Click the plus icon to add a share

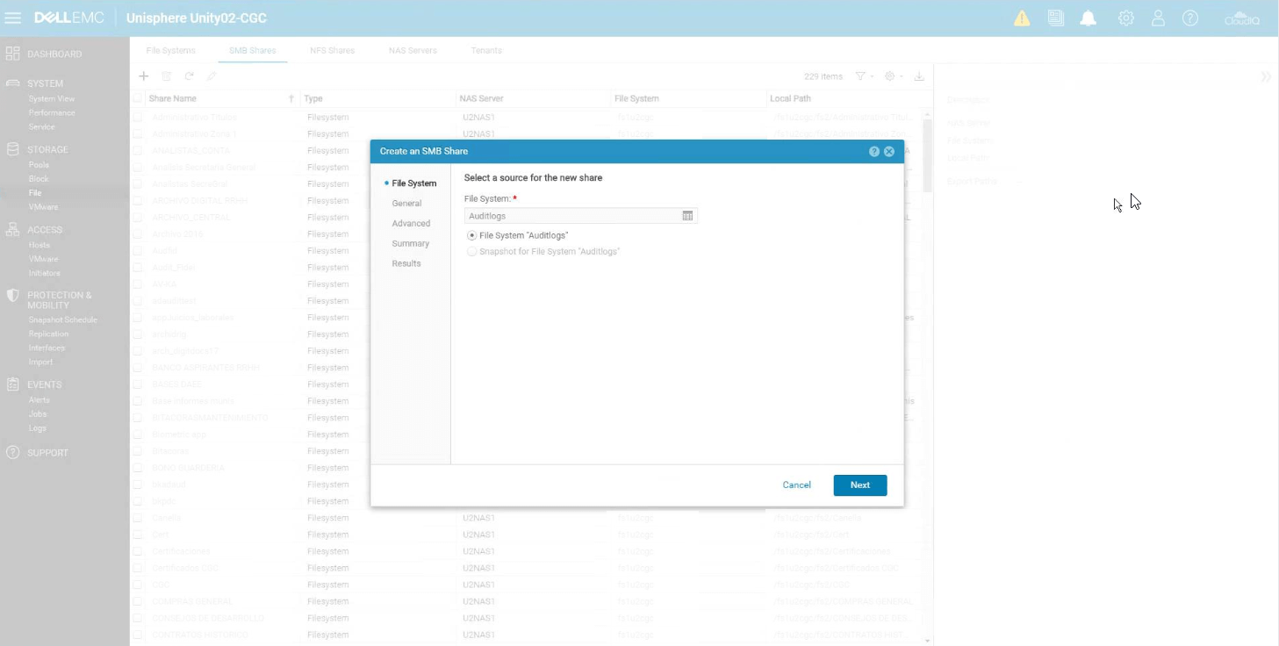pyautogui.click(x=144, y=76)
